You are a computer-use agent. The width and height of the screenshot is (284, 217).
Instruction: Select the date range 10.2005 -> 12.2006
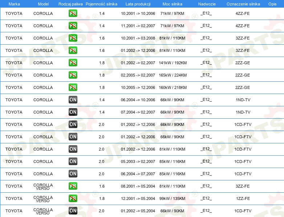click(138, 87)
